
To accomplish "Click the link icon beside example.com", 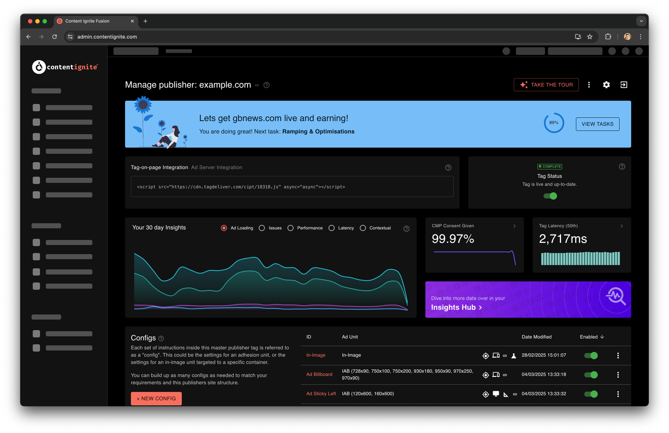I will pos(257,85).
